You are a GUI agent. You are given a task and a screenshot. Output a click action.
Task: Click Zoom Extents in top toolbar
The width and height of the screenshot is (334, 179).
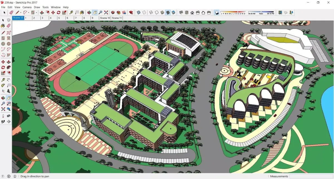pos(106,13)
